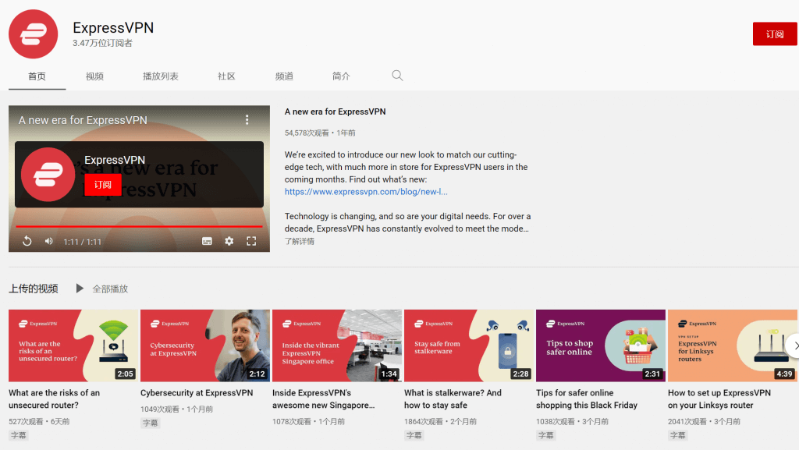Click the 全部播放 play all link

(x=110, y=289)
